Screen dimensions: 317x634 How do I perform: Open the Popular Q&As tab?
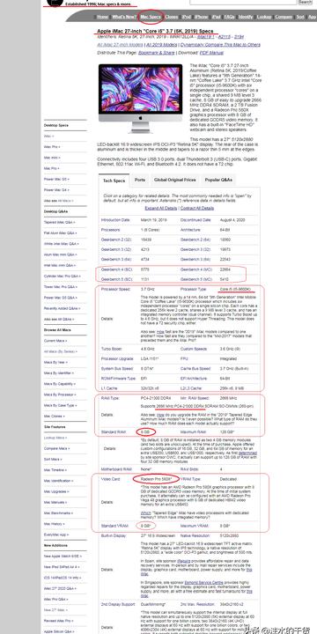click(x=218, y=180)
